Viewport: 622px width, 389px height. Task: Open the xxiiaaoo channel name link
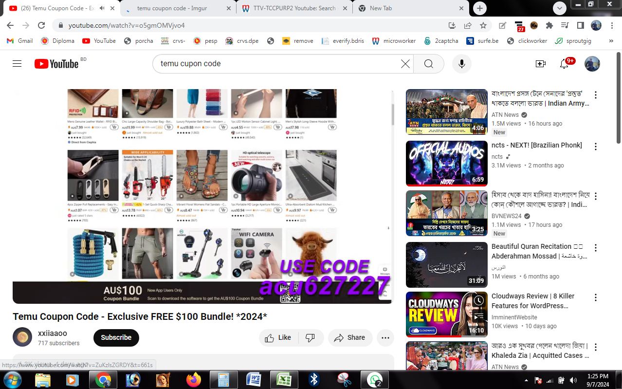(53, 333)
